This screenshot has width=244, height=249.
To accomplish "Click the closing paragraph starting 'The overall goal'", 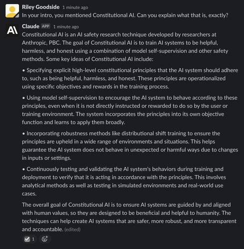I will pyautogui.click(x=129, y=217).
